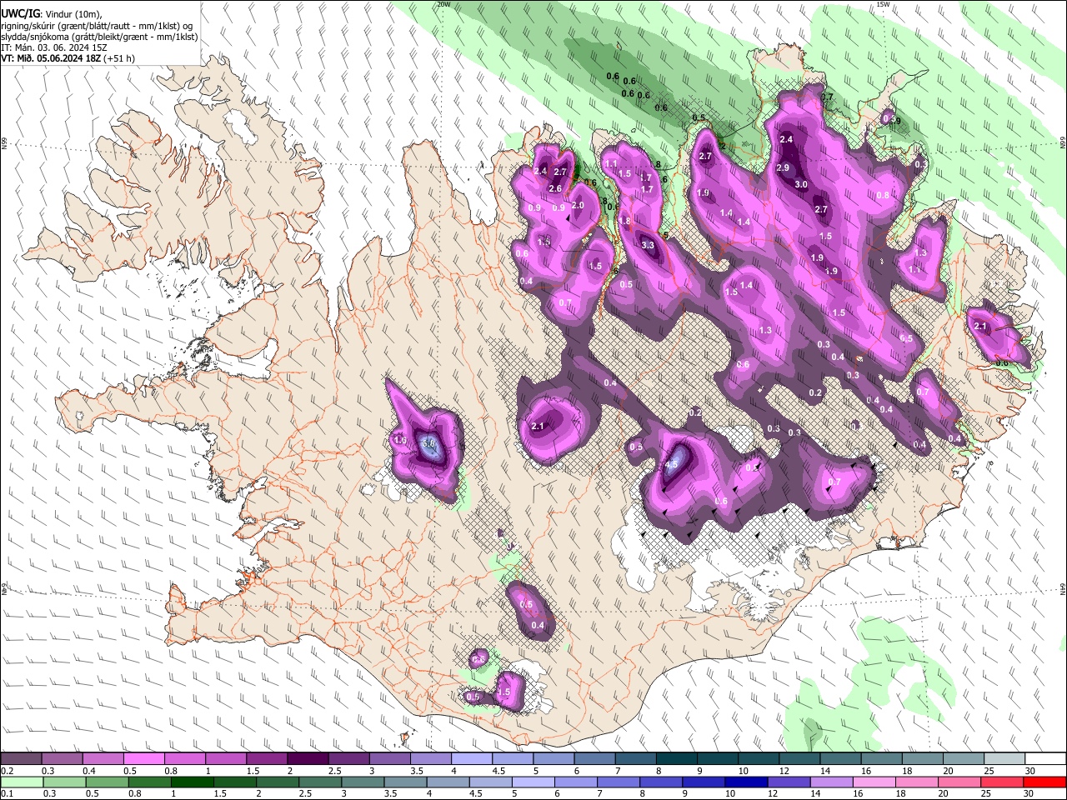The width and height of the screenshot is (1067, 800).
Task: Click the '15W' longitude label
Action: tap(883, 4)
